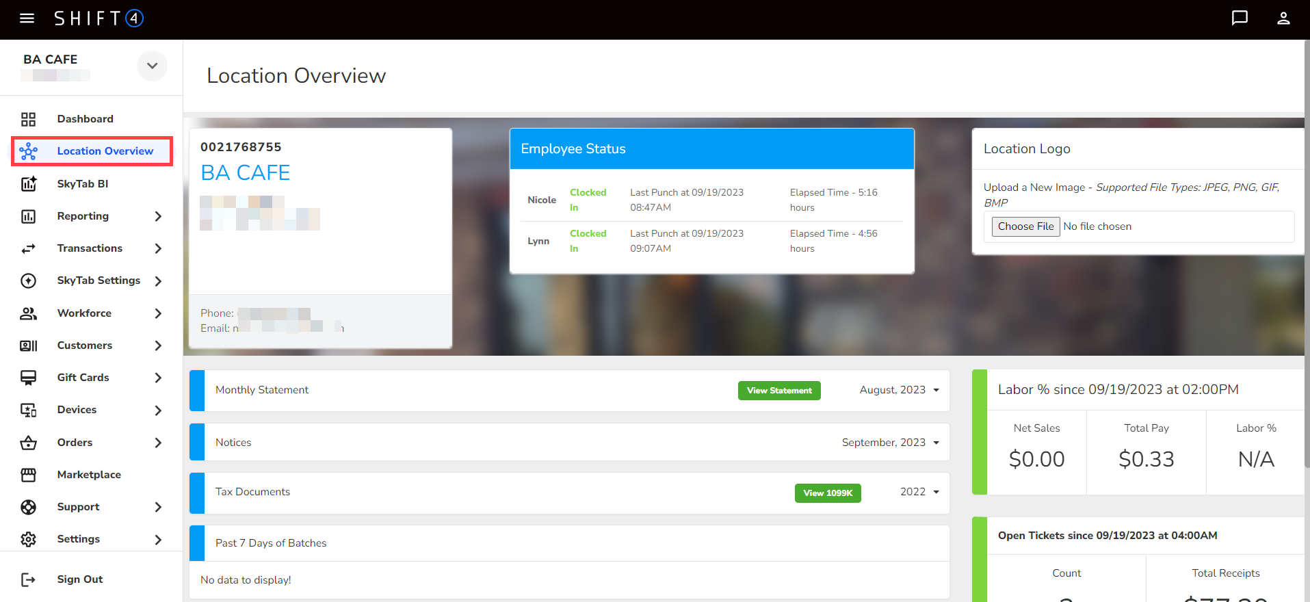Open the Reporting menu item
The width and height of the screenshot is (1310, 602).
coord(83,216)
